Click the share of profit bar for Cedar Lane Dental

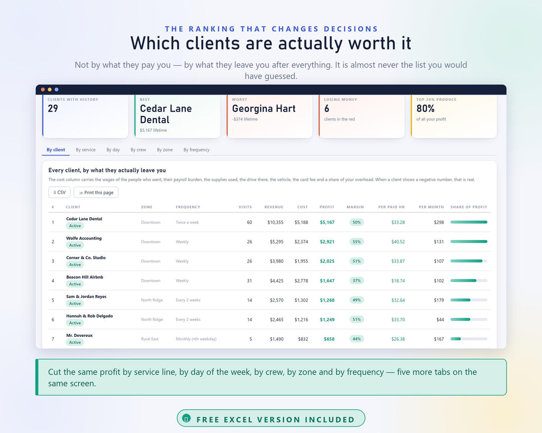(469, 222)
